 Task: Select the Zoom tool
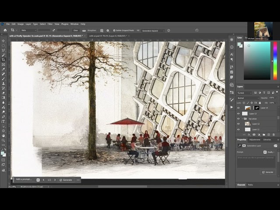pyautogui.click(x=3, y=140)
